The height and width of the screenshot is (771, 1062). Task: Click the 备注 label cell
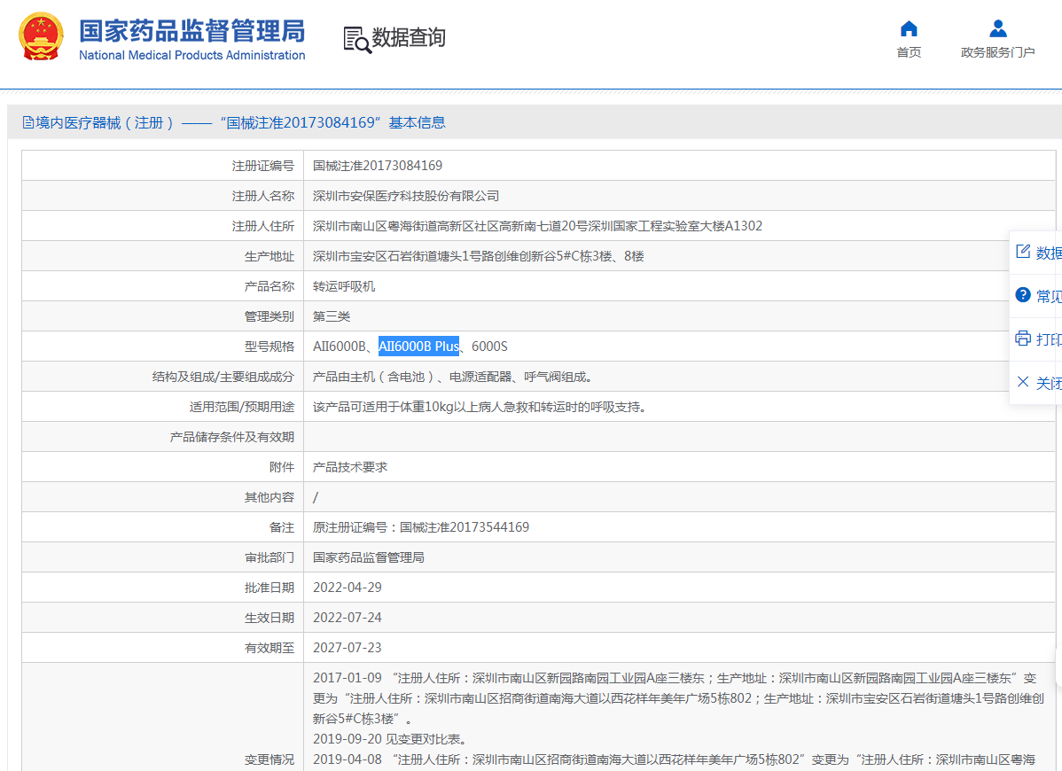point(162,527)
